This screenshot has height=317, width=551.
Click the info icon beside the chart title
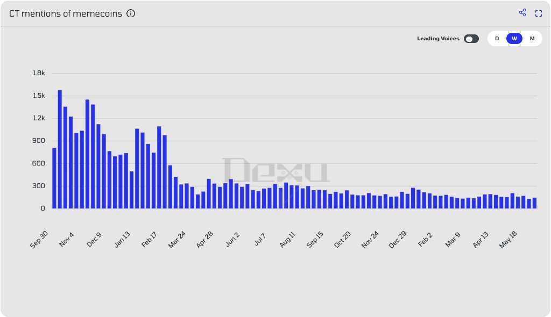(131, 13)
